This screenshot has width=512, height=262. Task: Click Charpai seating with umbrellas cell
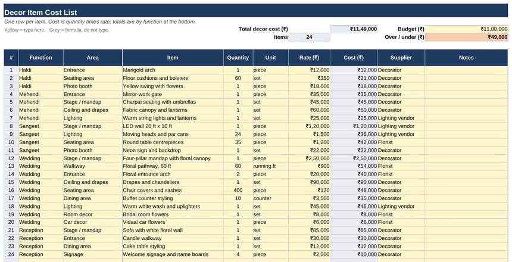point(173,102)
